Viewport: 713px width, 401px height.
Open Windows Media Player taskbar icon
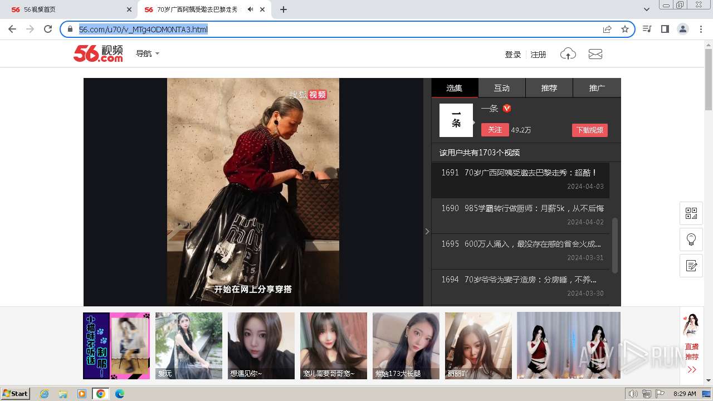82,394
